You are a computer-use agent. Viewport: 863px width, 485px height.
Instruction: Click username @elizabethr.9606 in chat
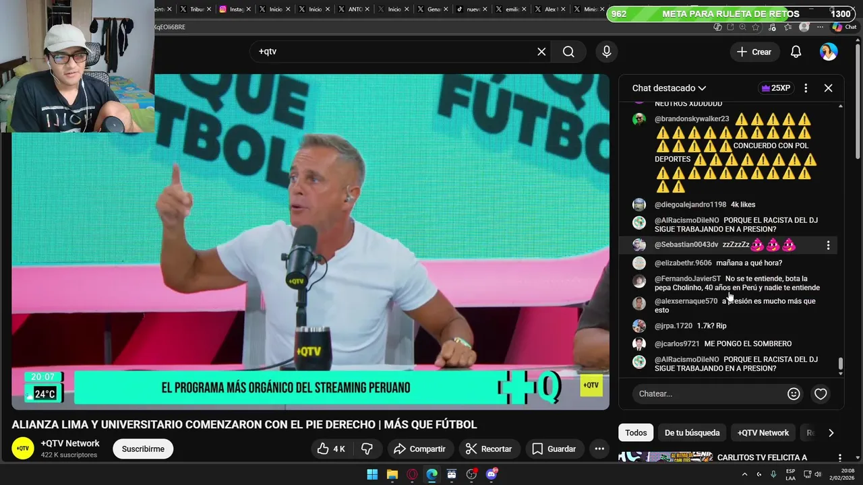click(x=683, y=263)
